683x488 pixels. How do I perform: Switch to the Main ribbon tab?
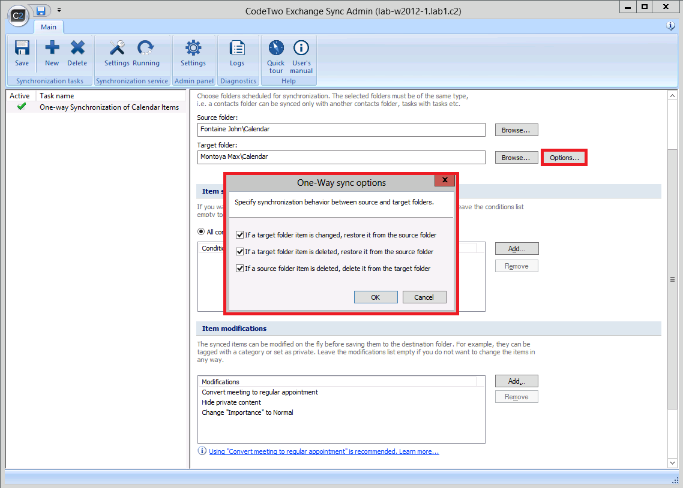(49, 27)
